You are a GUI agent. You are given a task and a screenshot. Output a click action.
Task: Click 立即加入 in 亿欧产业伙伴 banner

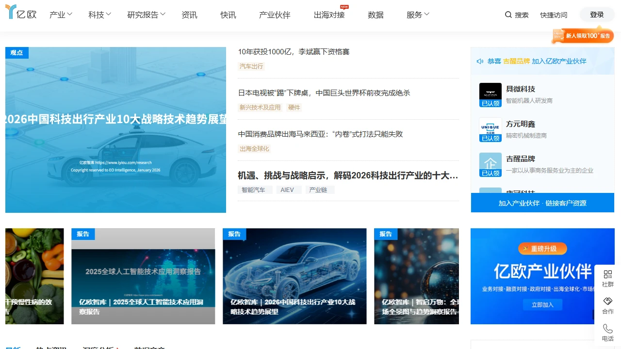click(x=542, y=304)
